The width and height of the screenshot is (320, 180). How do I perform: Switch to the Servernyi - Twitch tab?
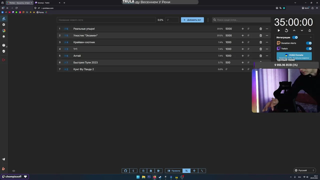coord(47,3)
